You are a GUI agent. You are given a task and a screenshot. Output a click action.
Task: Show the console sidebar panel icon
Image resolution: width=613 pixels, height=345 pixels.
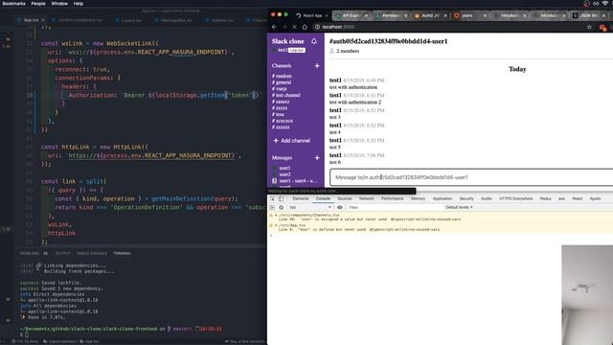(272, 207)
